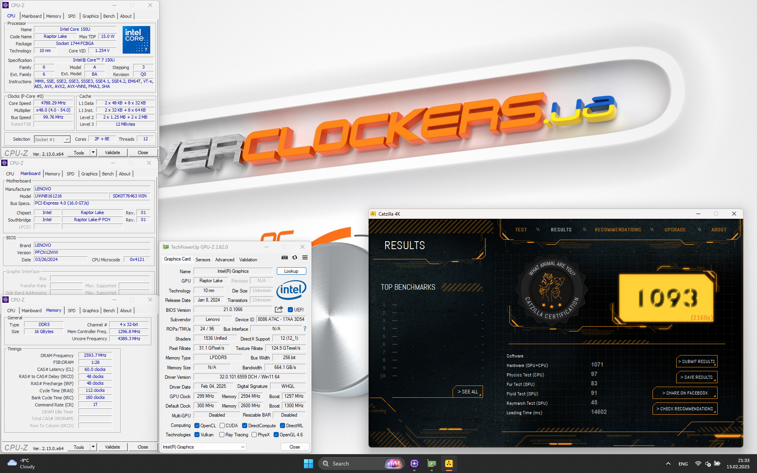Open Tools dropdown arrow in top CPU-Z window

93,153
